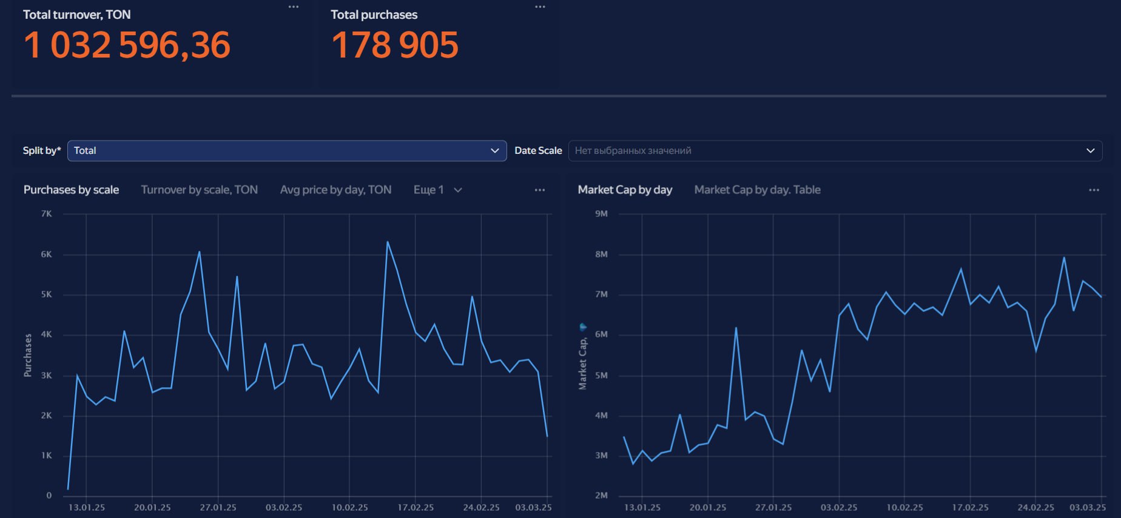Click the Total turnover, TON title
This screenshot has width=1121, height=518.
click(x=76, y=15)
